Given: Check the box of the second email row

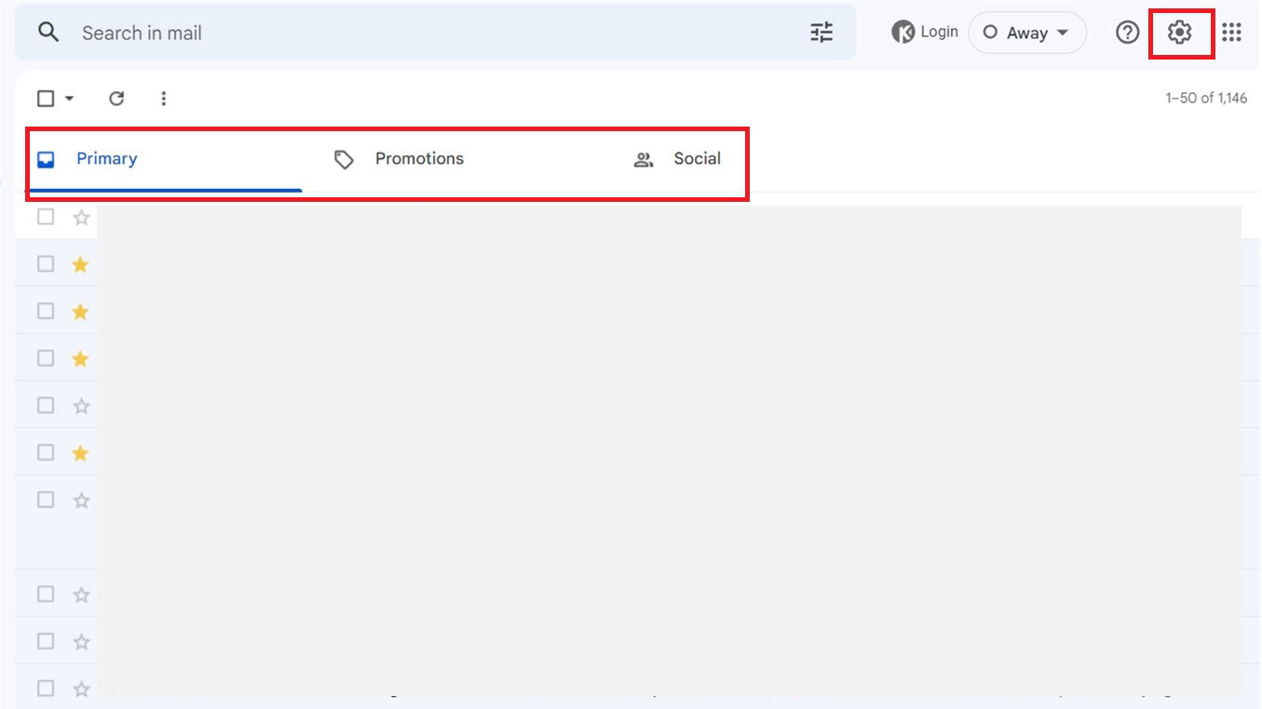Looking at the screenshot, I should pos(46,264).
